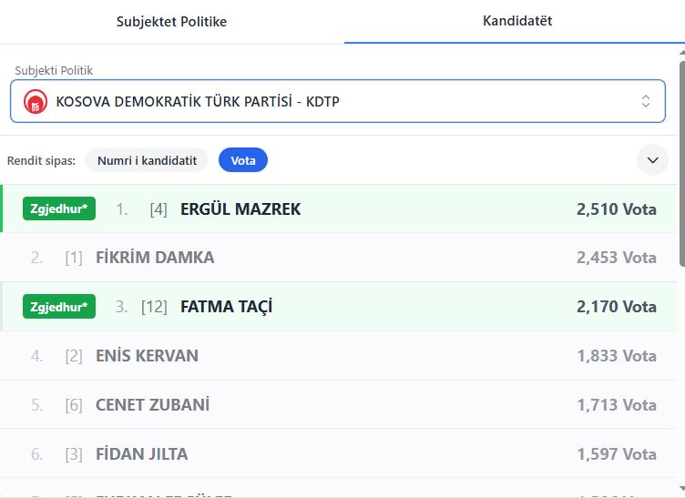The image size is (685, 498).
Task: Expand the round chevron sort options button
Action: click(652, 160)
